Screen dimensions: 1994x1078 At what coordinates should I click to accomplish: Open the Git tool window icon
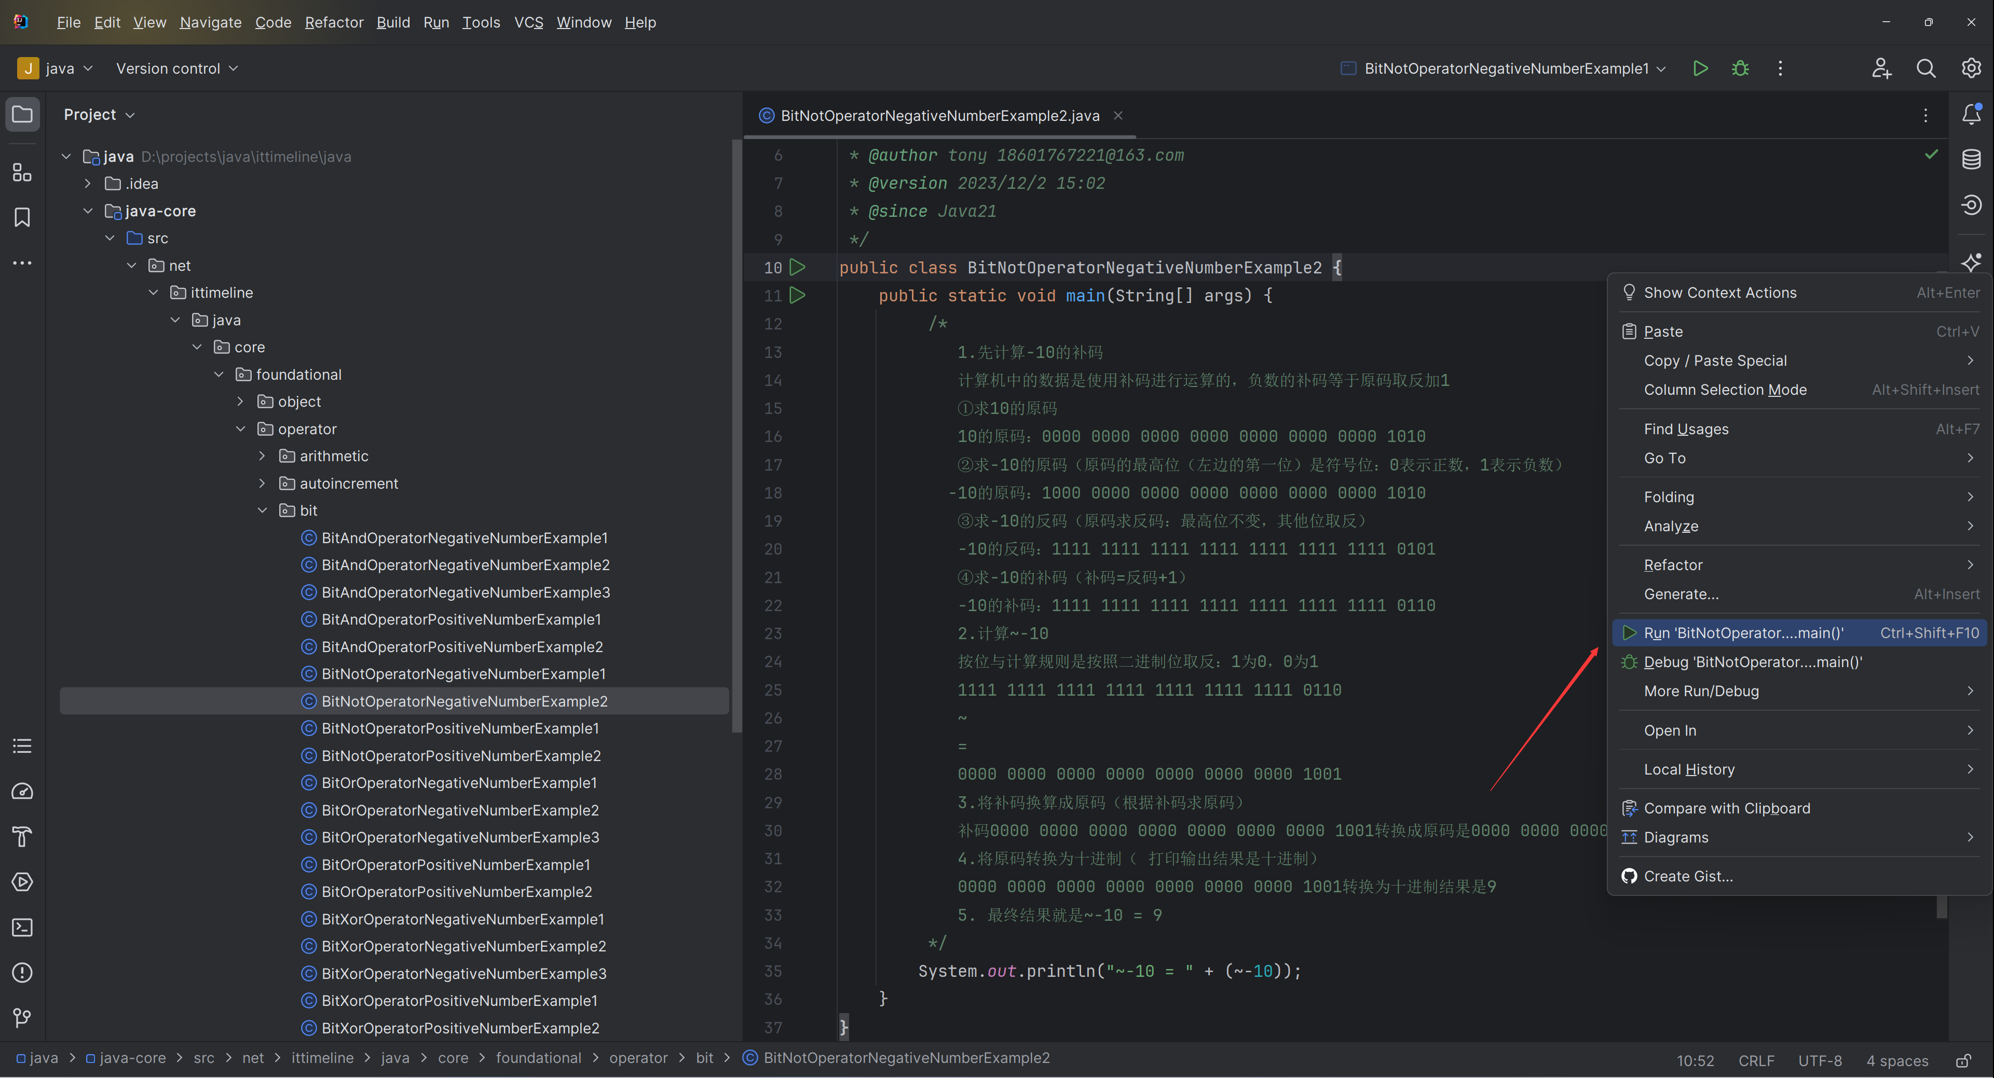click(x=22, y=1018)
